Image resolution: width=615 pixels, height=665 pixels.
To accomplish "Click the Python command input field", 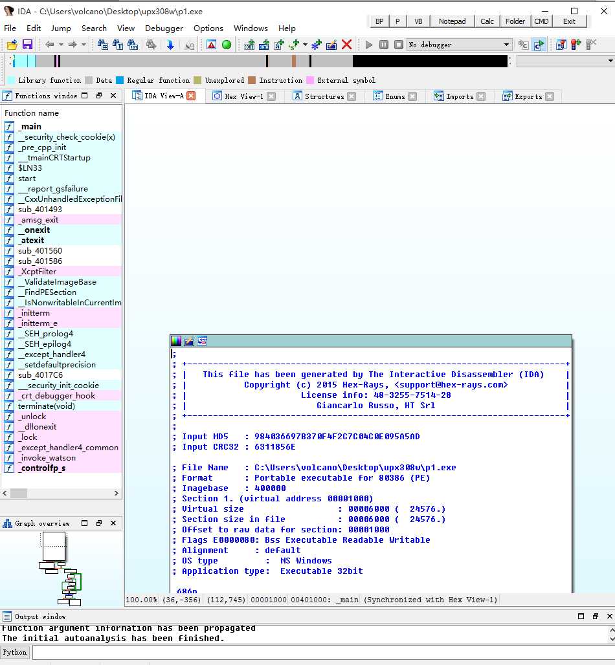I will (322, 652).
